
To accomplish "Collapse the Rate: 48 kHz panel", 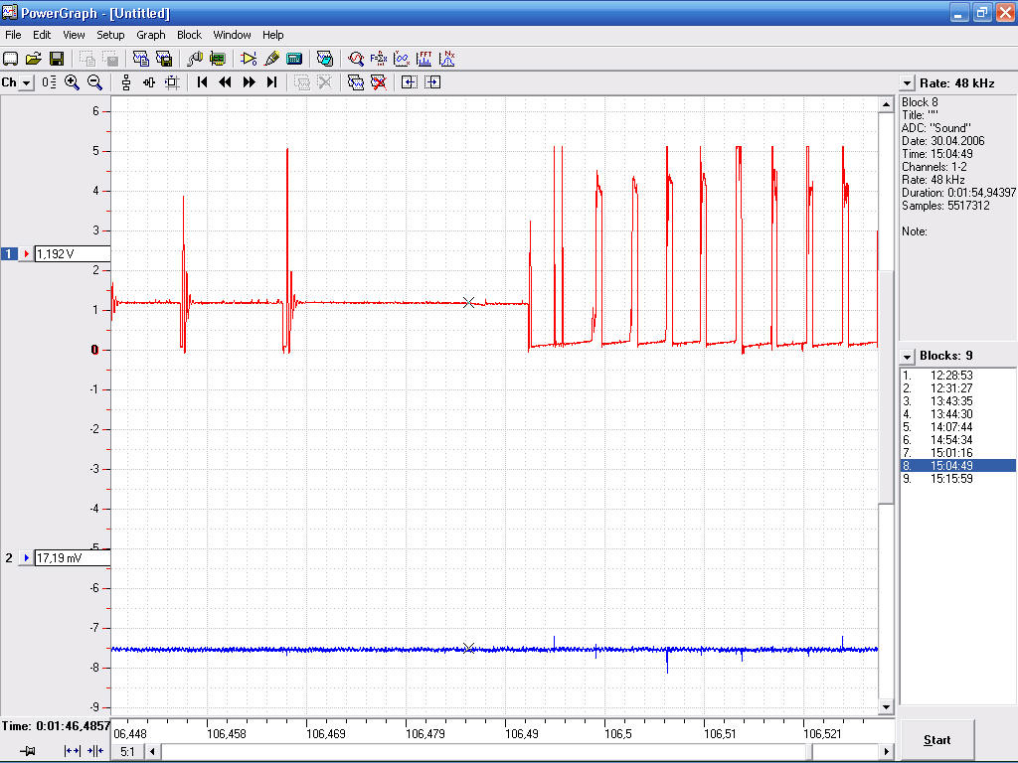I will point(907,83).
